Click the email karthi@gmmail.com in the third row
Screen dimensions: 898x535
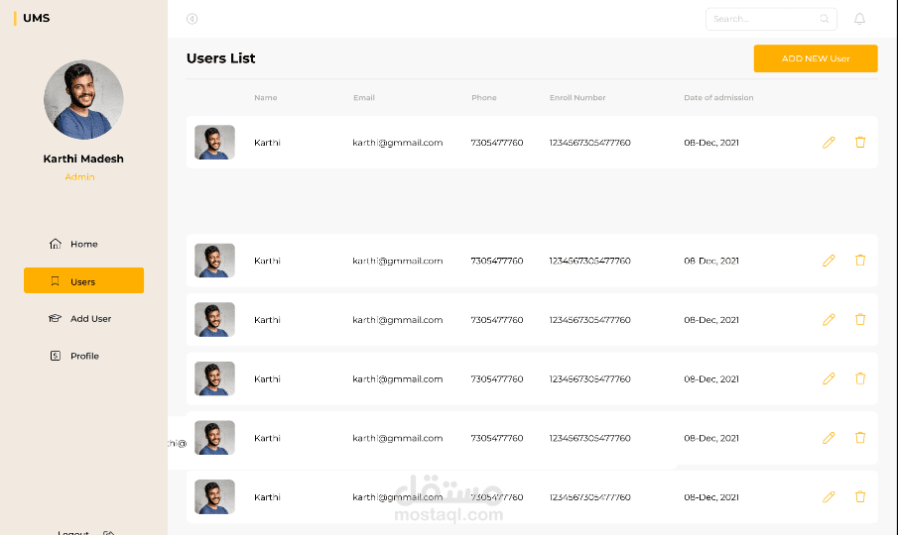398,319
